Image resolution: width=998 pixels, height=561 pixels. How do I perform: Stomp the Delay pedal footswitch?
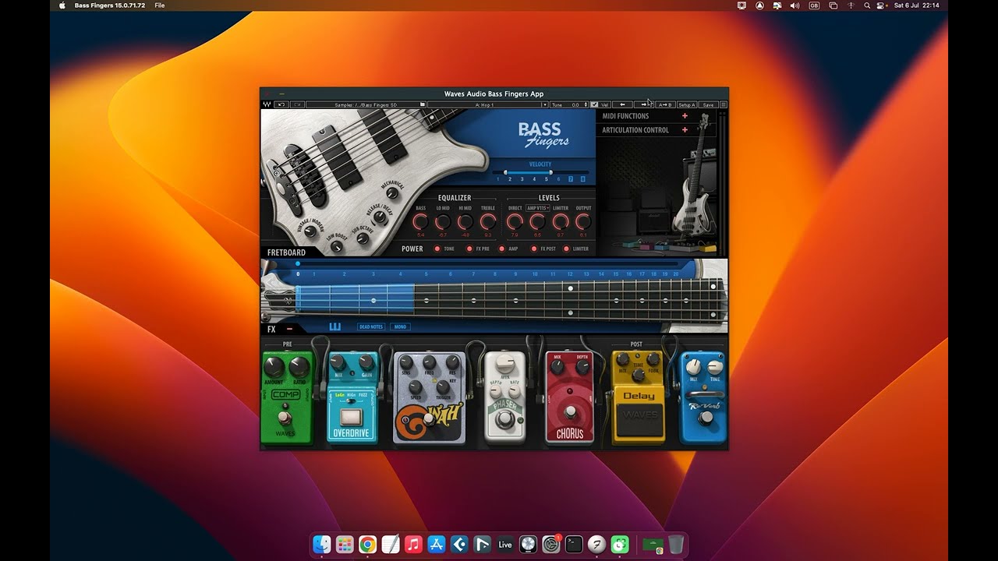pyautogui.click(x=639, y=419)
